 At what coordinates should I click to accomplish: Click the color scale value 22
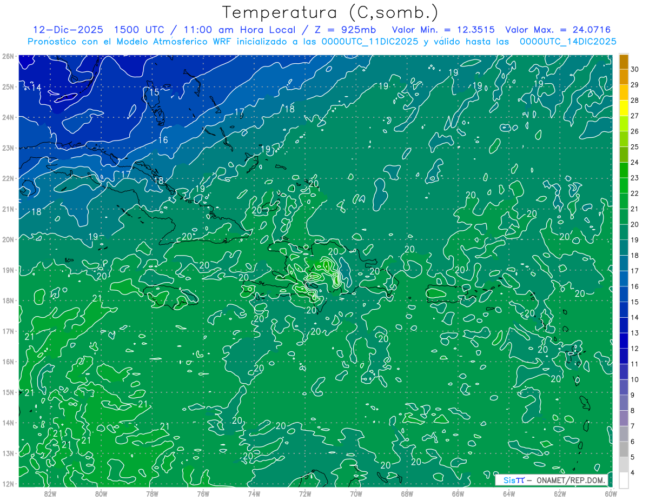[635, 193]
